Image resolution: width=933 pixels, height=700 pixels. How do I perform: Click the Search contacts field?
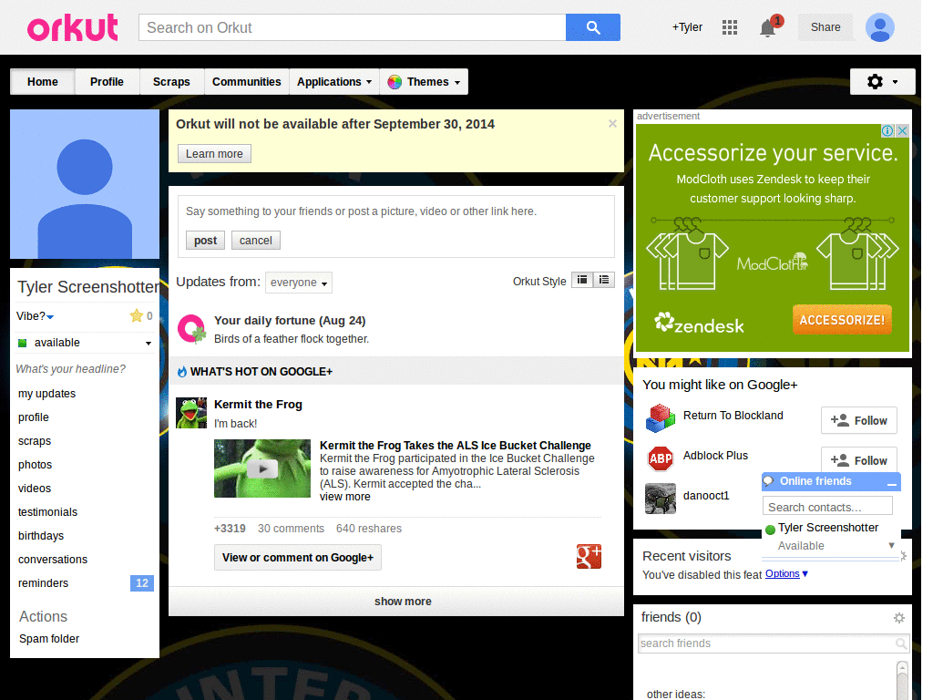tap(827, 507)
